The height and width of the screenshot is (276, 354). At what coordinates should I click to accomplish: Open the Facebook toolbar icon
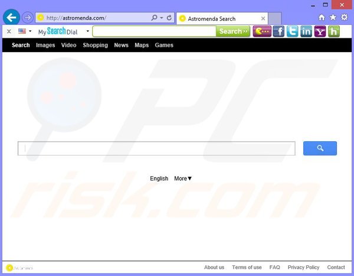coord(278,31)
